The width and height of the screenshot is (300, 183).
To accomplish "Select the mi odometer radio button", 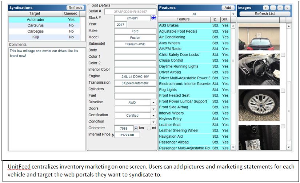I will pyautogui.click(x=149, y=128).
